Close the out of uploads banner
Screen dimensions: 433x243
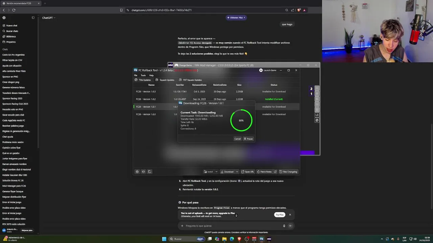(x=290, y=215)
